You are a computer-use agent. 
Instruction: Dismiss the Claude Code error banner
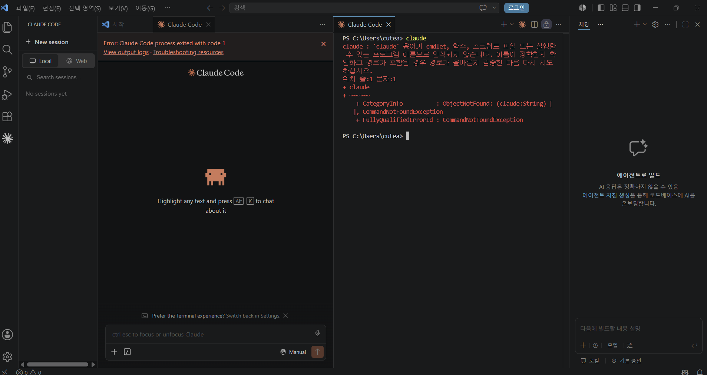[x=324, y=44]
